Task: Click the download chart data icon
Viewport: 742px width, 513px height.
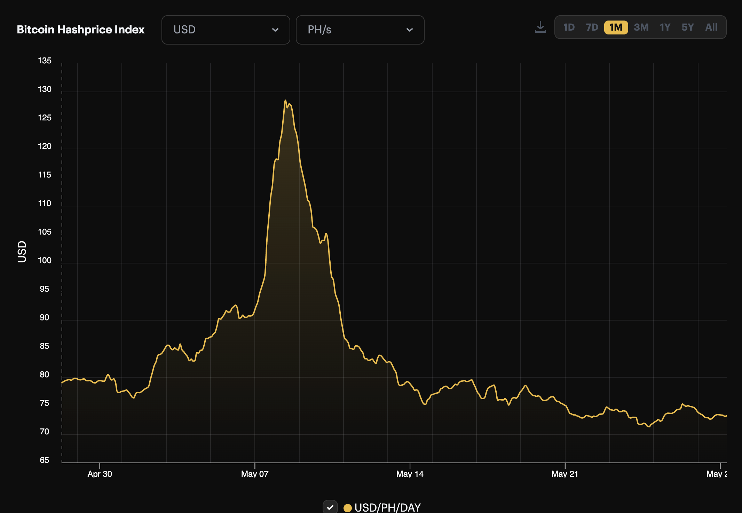Action: (x=540, y=27)
